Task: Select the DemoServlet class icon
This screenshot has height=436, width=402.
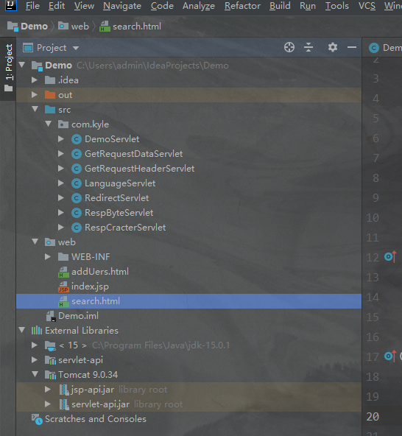Action: (77, 139)
